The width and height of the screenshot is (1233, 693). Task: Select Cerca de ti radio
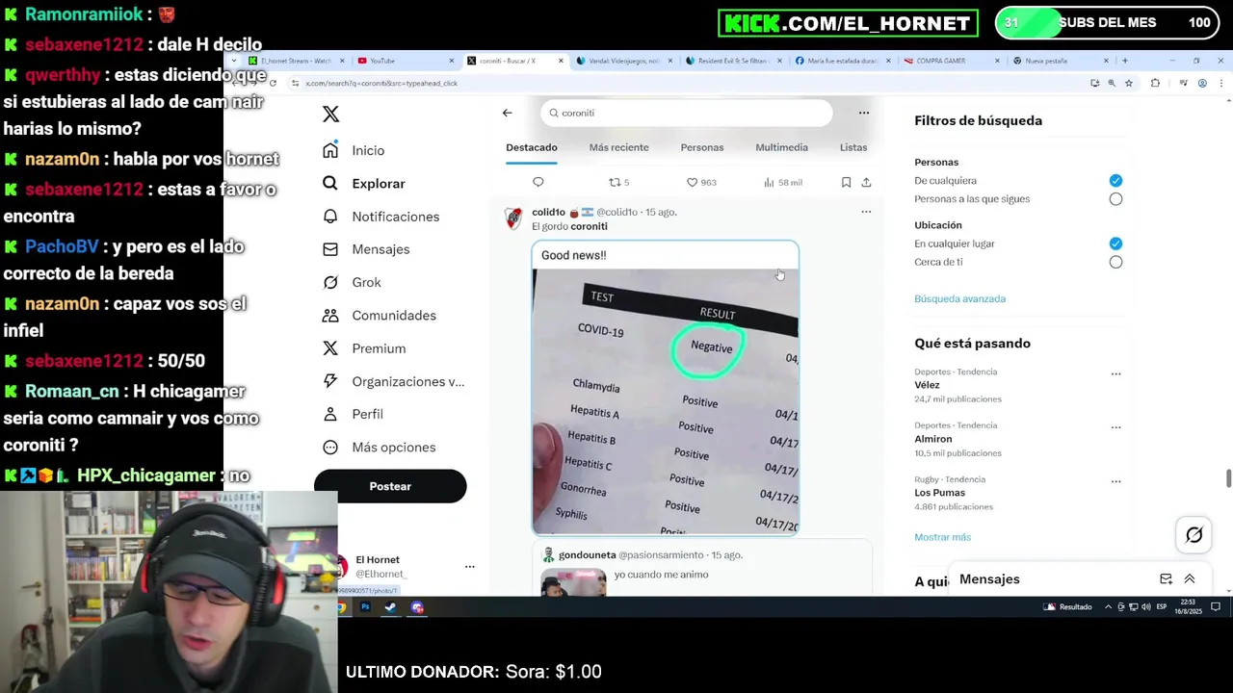click(1115, 262)
